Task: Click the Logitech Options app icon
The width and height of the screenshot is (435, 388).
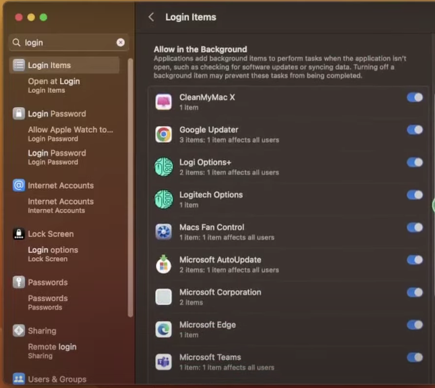Action: click(x=164, y=199)
